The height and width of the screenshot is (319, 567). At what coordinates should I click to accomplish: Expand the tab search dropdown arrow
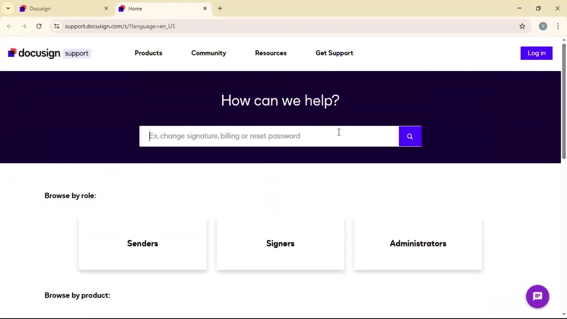click(x=8, y=8)
